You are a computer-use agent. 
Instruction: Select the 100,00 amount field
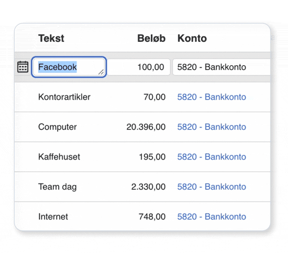click(139, 67)
